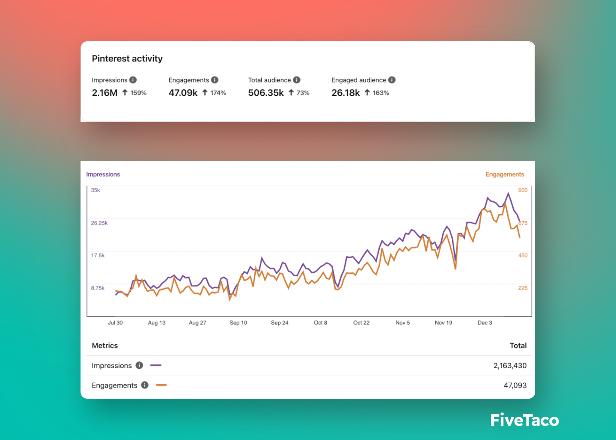This screenshot has width=616, height=440.
Task: Click info icon in Impressions metrics row
Action: 139,365
